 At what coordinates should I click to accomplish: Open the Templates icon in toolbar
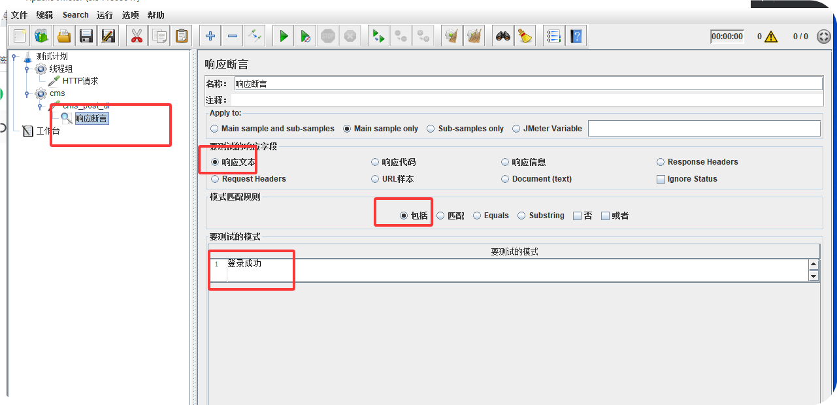42,36
